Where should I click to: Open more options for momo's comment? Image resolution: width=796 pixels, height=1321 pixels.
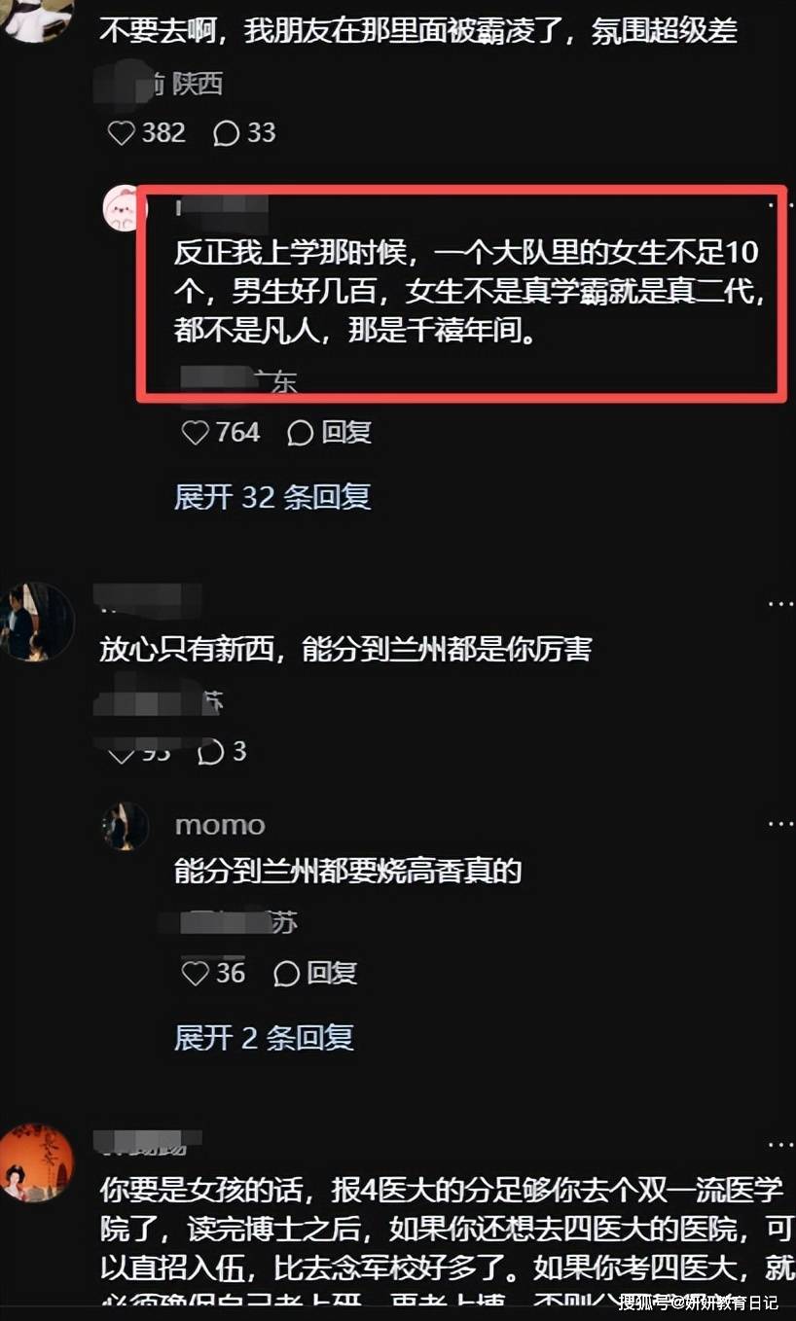pos(780,824)
